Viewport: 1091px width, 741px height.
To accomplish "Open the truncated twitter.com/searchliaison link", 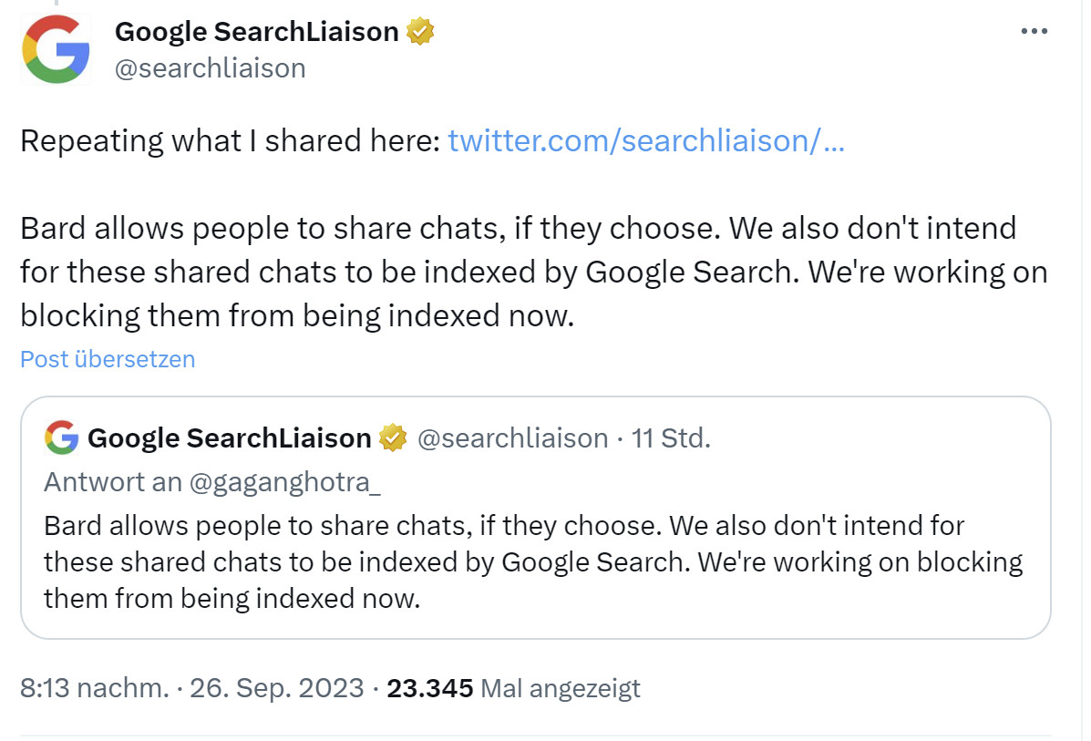I will pyautogui.click(x=648, y=141).
